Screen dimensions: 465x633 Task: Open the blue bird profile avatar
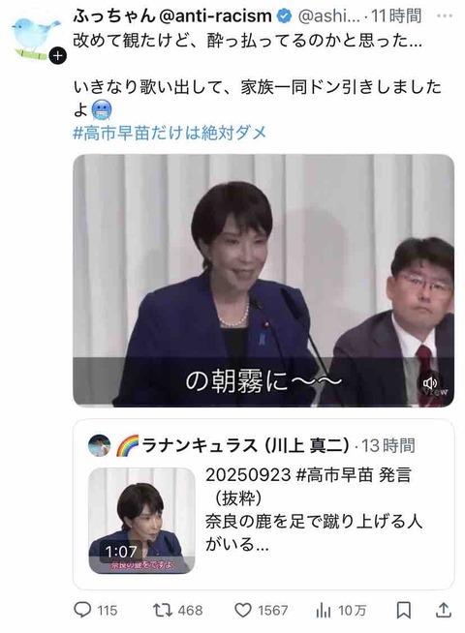pyautogui.click(x=34, y=37)
